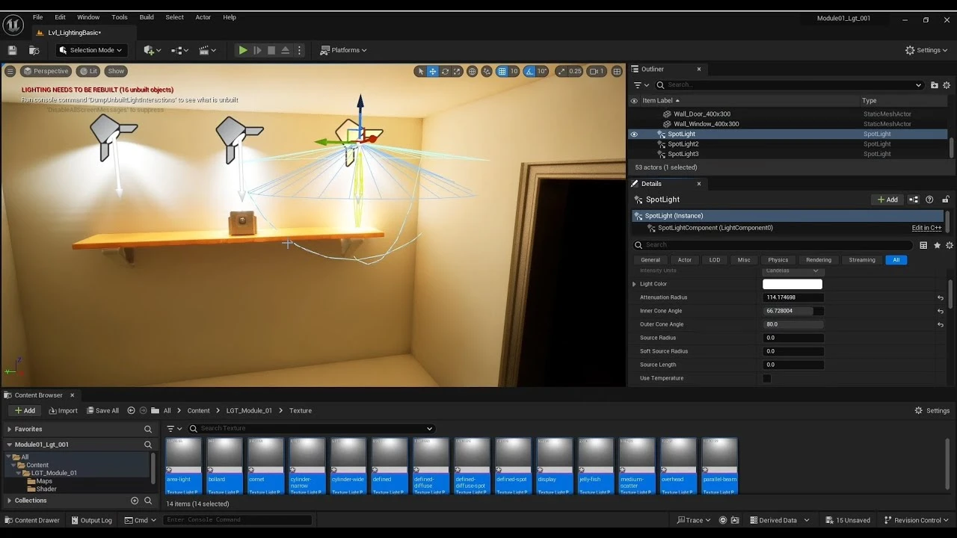Enable the Use Temperature checkbox
The height and width of the screenshot is (538, 957).
pyautogui.click(x=766, y=378)
